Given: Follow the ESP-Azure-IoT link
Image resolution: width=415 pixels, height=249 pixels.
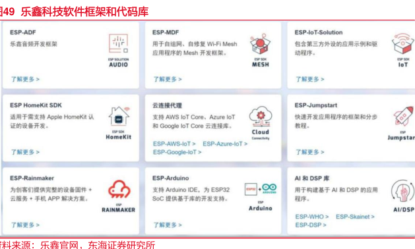Looking at the screenshot, I should [225, 144].
